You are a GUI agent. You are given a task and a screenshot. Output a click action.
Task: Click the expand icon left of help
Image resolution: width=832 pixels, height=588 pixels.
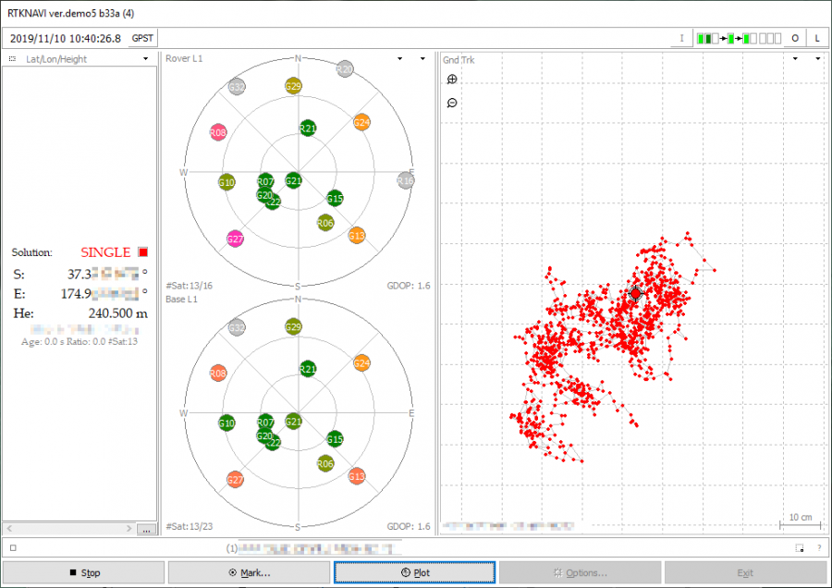pos(799,548)
